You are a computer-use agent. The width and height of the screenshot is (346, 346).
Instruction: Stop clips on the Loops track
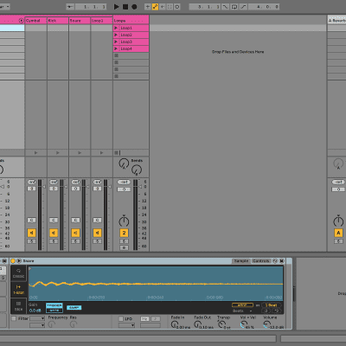coord(116,153)
